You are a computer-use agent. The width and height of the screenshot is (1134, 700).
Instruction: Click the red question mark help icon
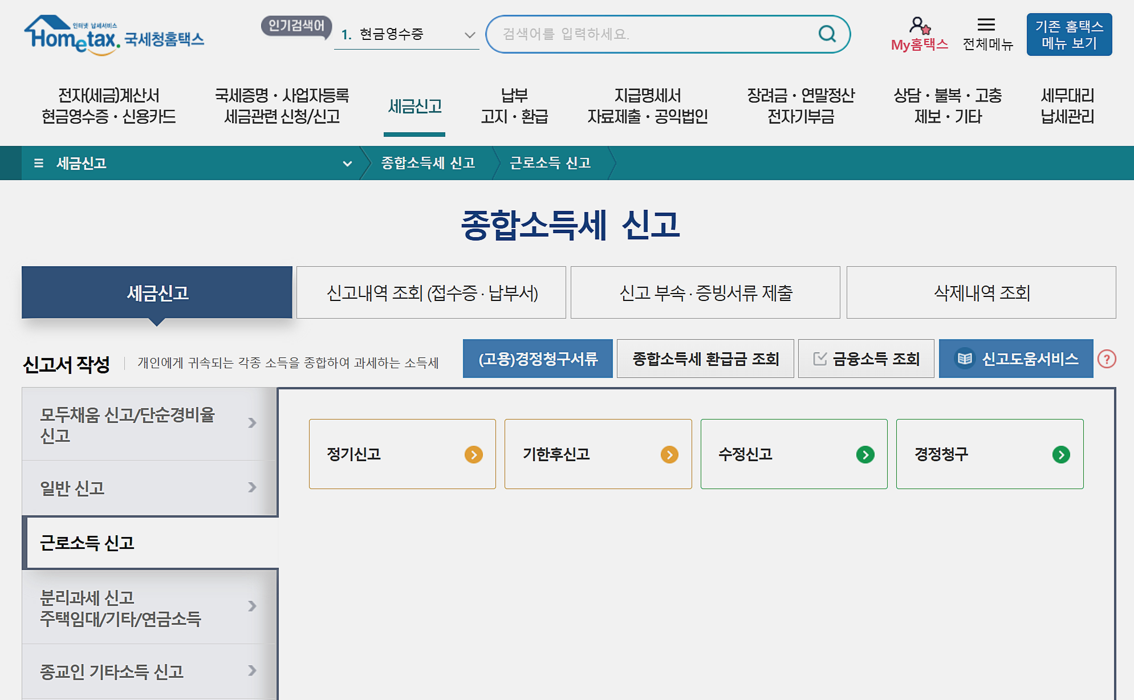pos(1107,359)
